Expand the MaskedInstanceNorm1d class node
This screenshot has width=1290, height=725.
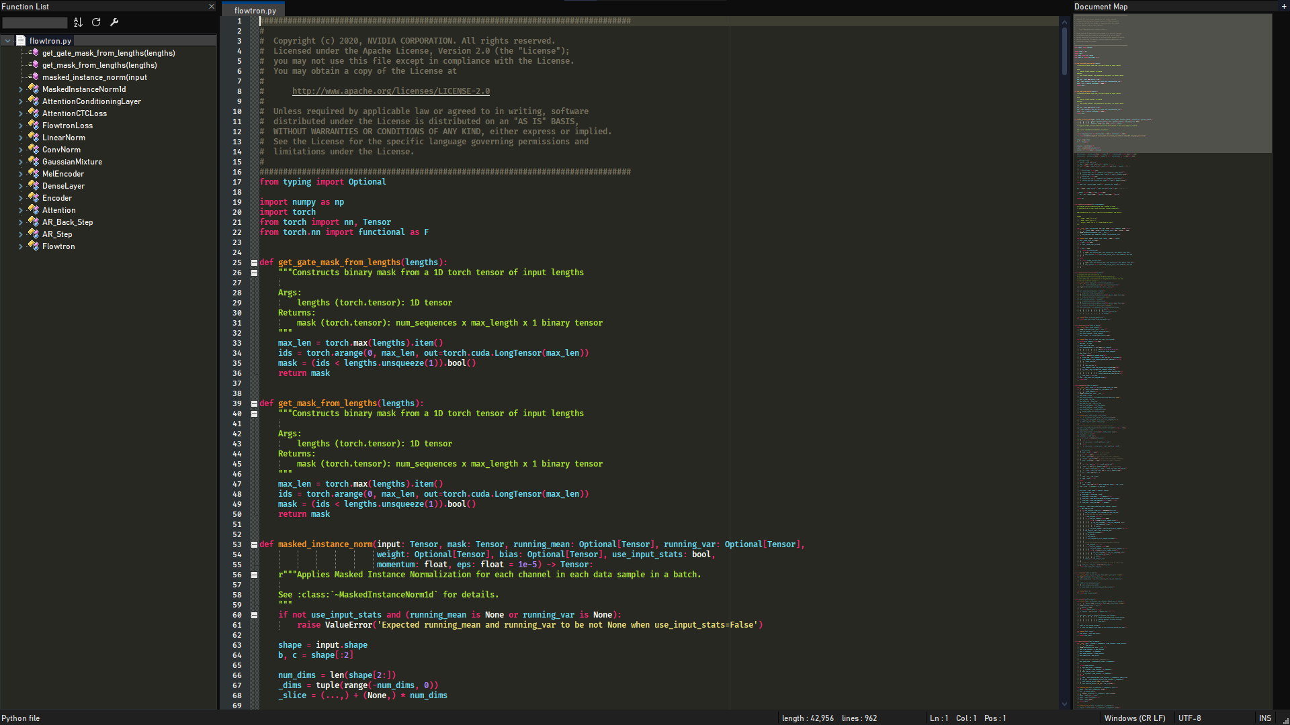(x=20, y=89)
